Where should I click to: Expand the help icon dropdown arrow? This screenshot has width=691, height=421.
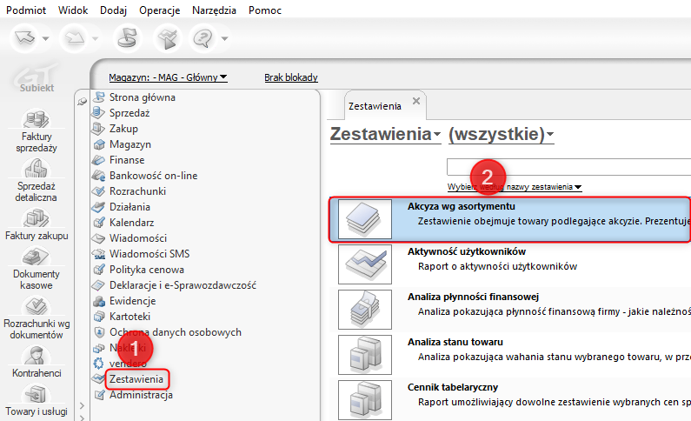(224, 39)
